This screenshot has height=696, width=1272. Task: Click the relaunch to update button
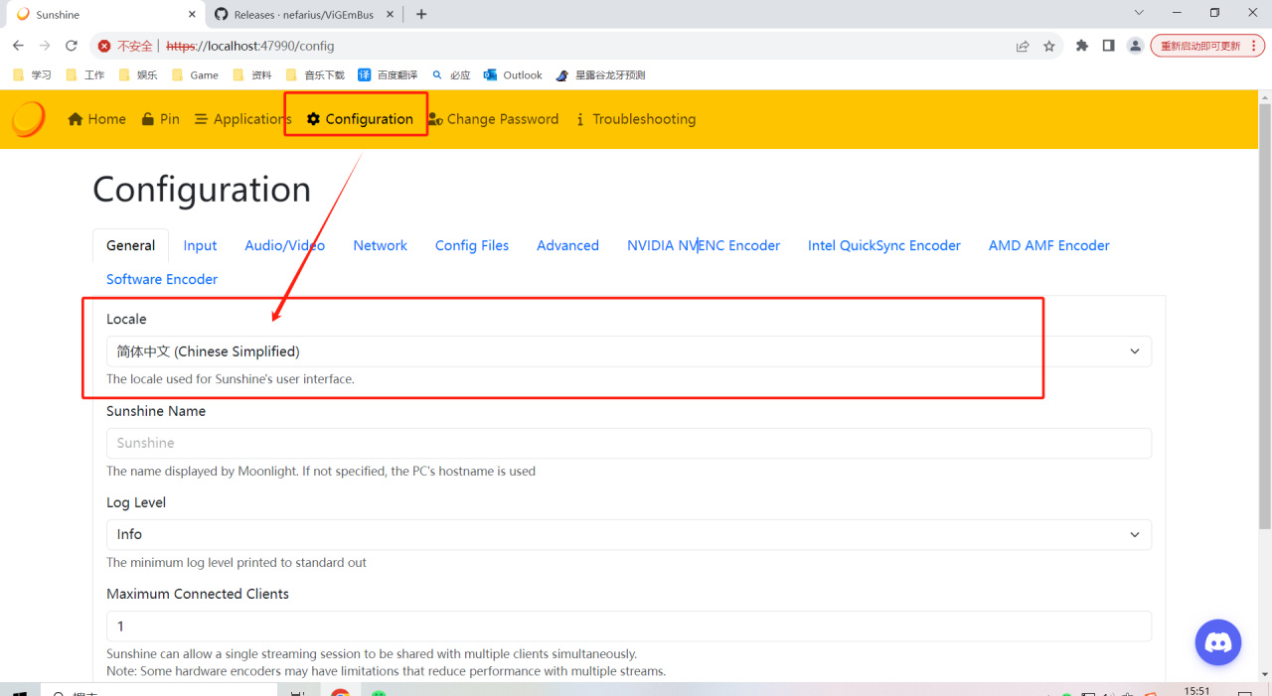1207,46
